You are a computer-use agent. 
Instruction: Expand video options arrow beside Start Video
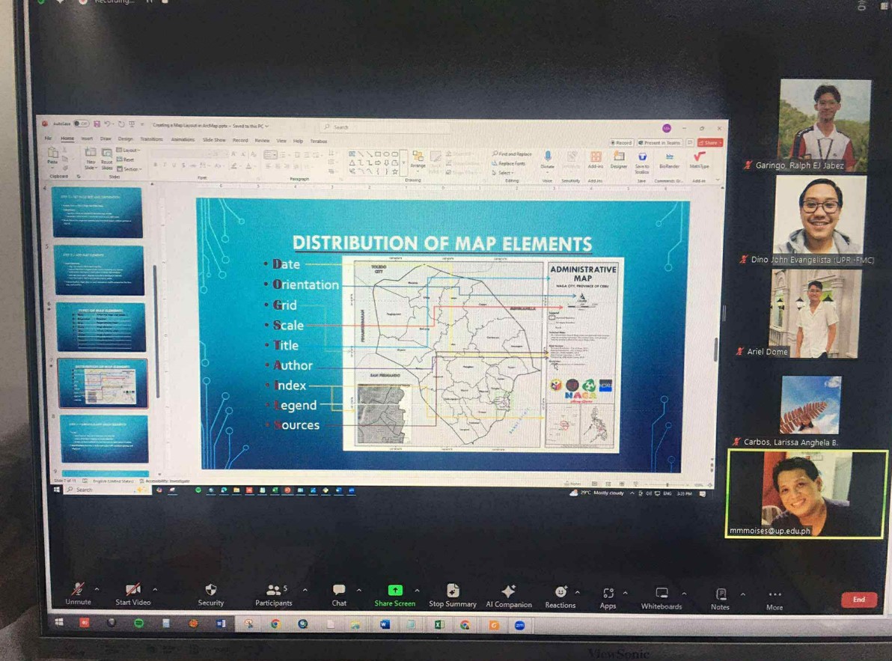[x=156, y=589]
